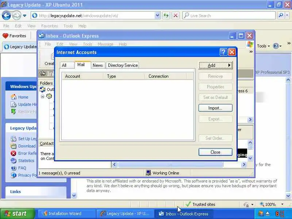Open the Outlook Express Message menu
The width and height of the screenshot is (292, 219).
coord(105,44)
